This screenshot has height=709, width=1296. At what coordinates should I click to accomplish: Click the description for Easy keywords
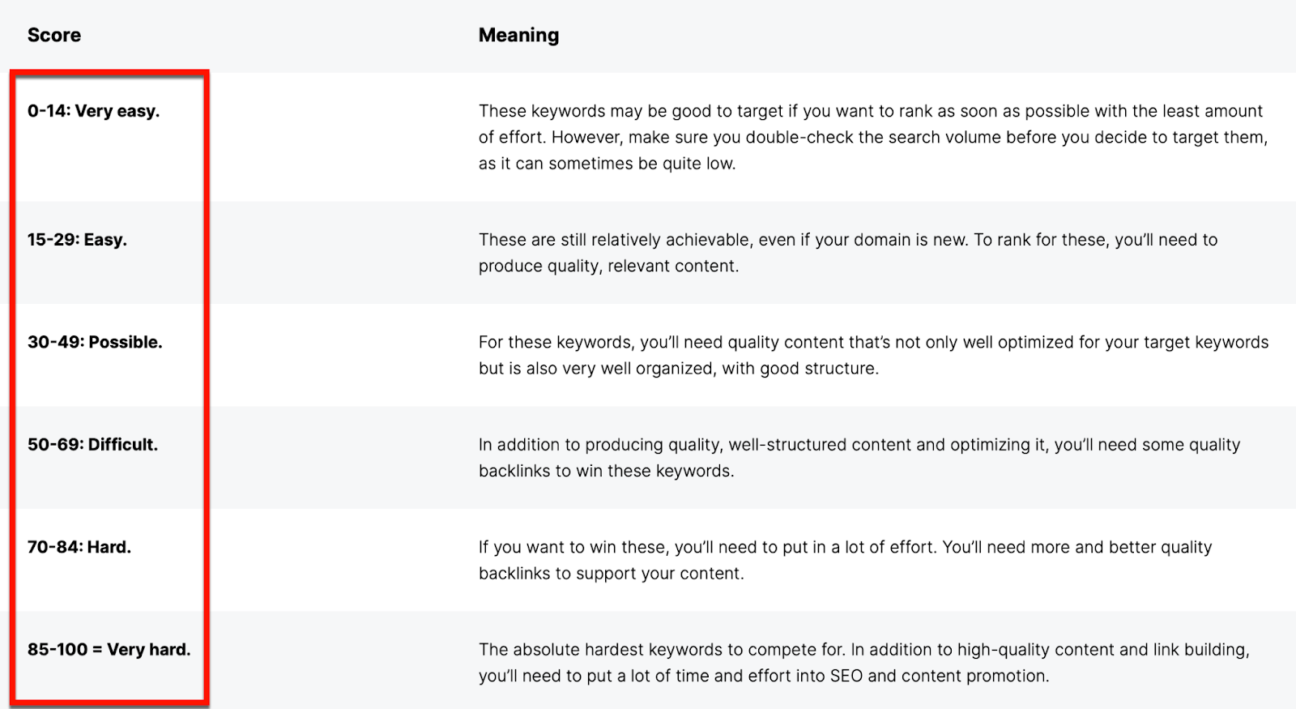click(847, 252)
